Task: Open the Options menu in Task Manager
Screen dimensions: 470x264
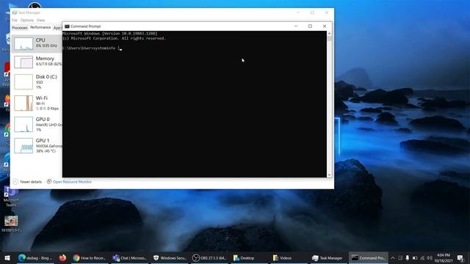Action: pos(27,20)
